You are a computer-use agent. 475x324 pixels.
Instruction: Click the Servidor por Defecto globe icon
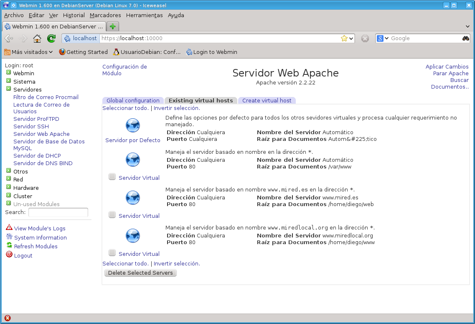coord(132,125)
